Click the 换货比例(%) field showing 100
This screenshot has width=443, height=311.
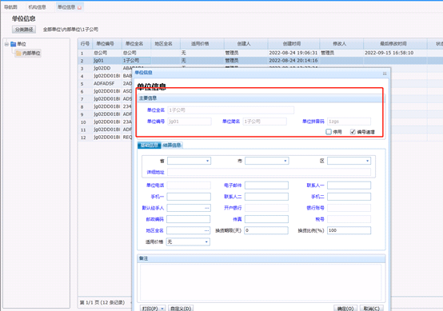click(349, 230)
